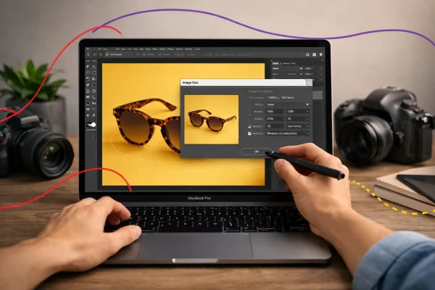Click the half-circle icon in the options bar

pyautogui.click(x=94, y=54)
